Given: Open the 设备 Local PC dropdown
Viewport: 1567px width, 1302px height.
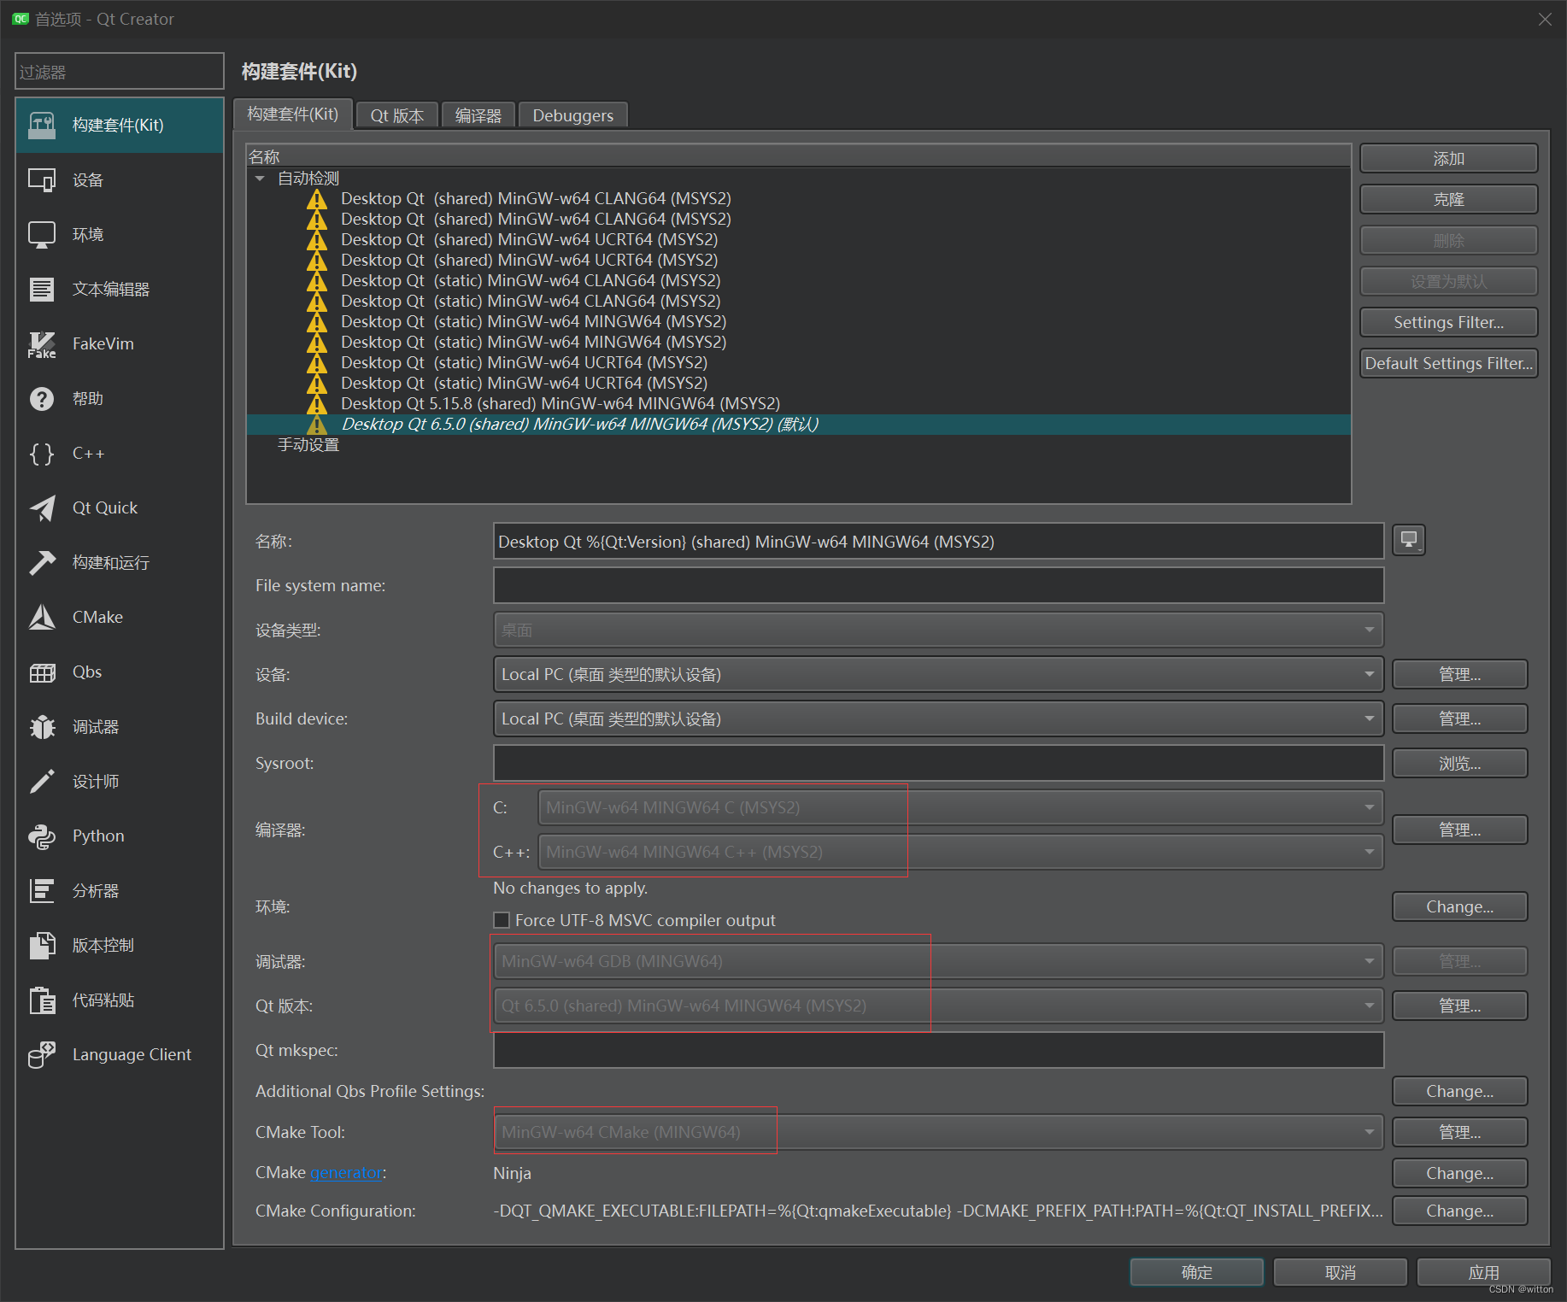Looking at the screenshot, I should (938, 675).
